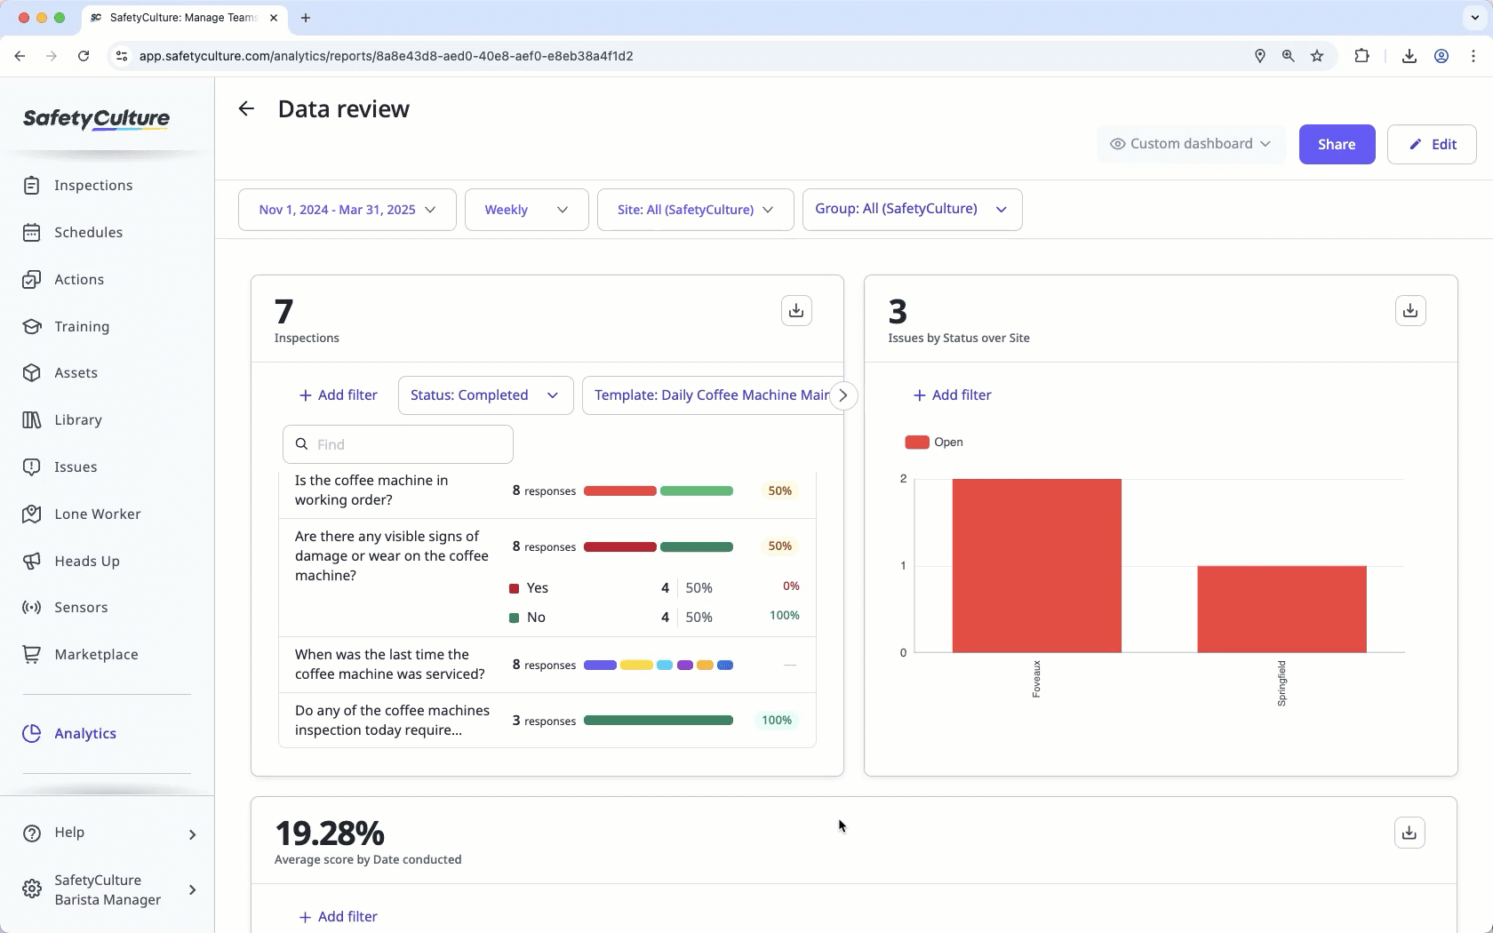Image resolution: width=1493 pixels, height=933 pixels.
Task: Open the Custom dashboard dropdown
Action: (x=1191, y=144)
